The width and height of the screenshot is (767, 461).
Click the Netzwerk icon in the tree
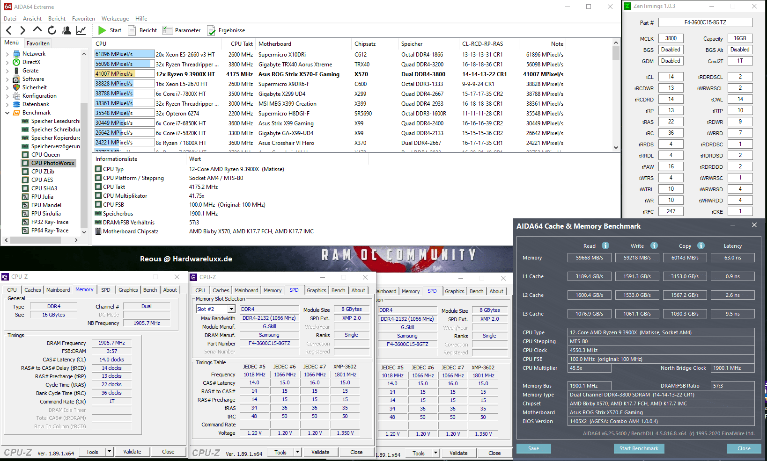17,54
